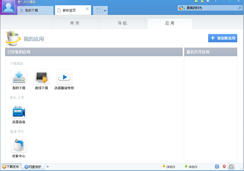Click the red location pin icon
Viewport: 244px width, 171px height.
pos(224,166)
